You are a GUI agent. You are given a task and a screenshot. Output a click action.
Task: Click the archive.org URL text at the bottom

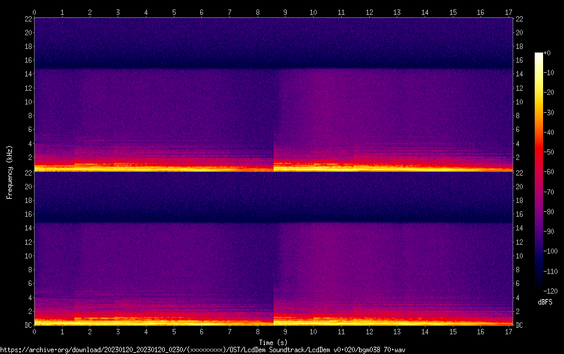pyautogui.click(x=203, y=350)
